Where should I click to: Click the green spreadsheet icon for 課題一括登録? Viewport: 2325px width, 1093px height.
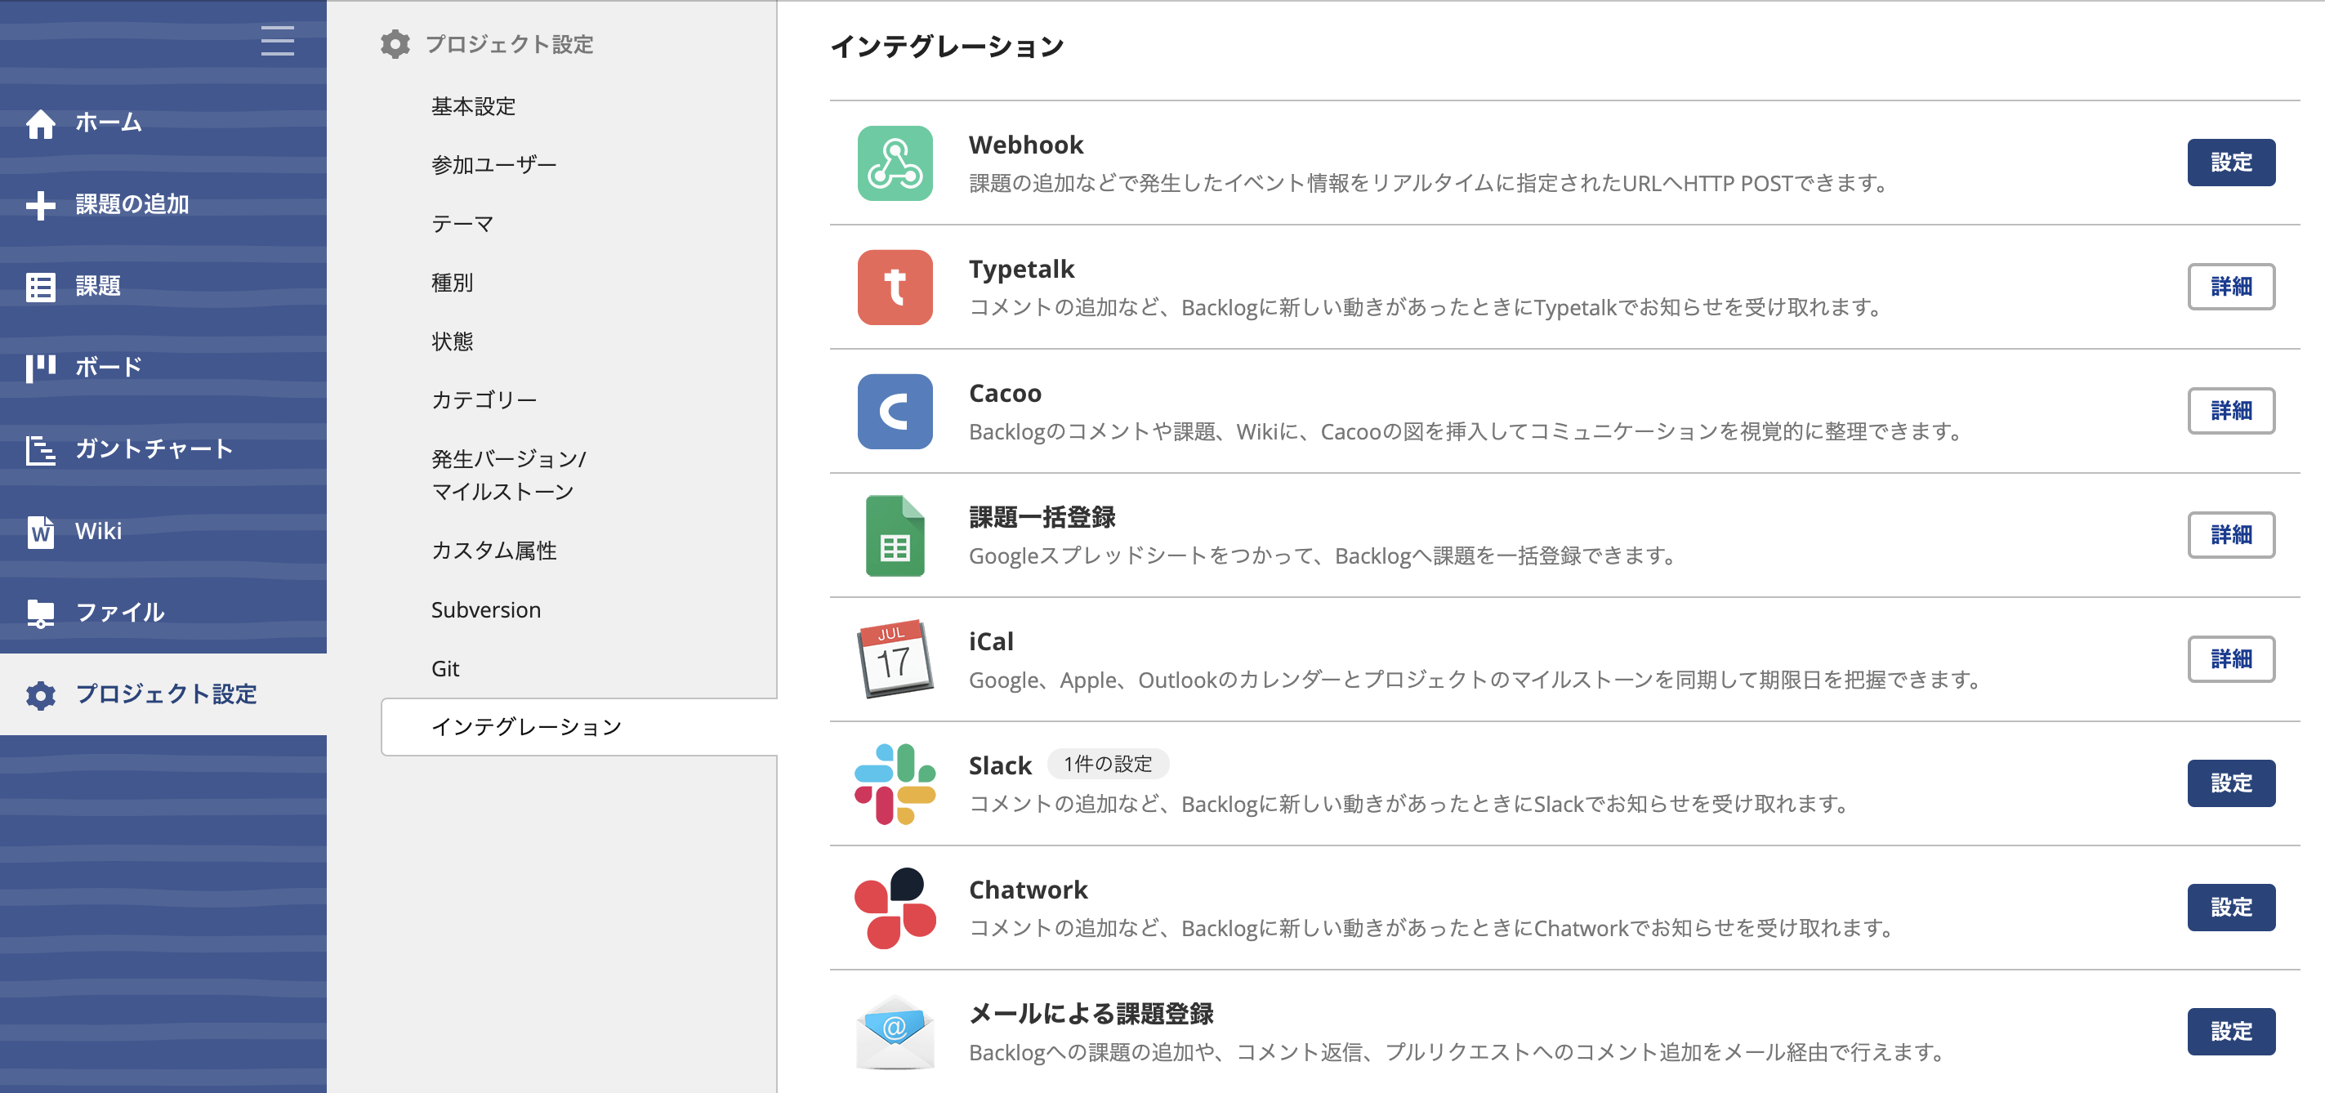895,536
